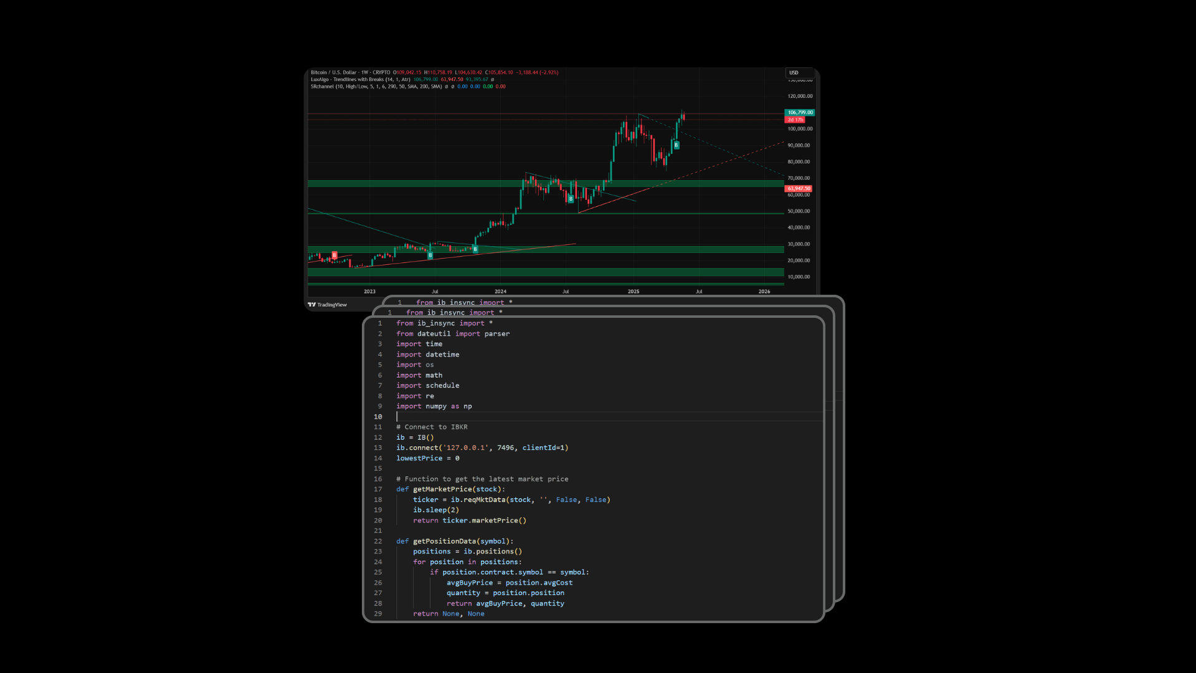
Task: Click the teal B marker in 2025
Action: click(676, 145)
